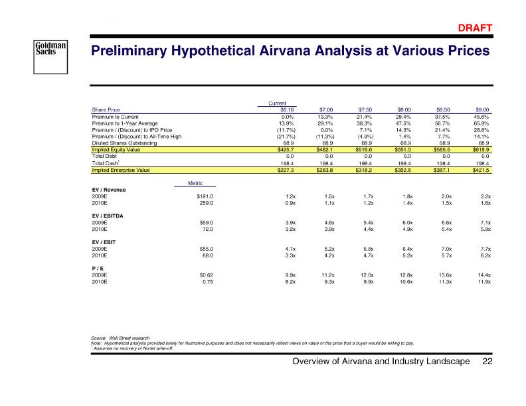Click the $0.62 earnings metric value

point(206,275)
